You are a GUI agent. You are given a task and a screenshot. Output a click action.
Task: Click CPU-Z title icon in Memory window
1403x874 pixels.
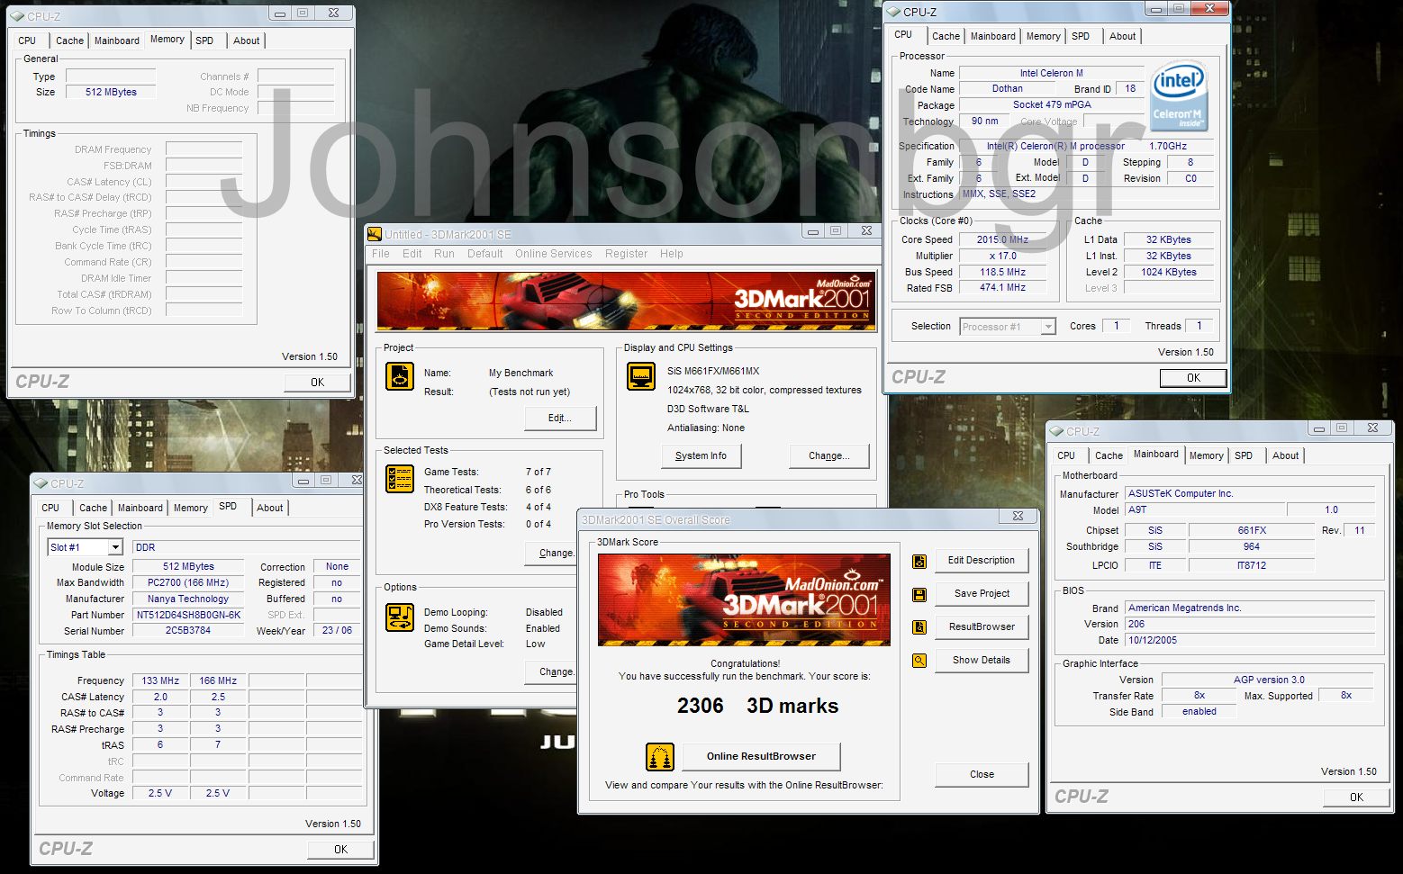17,16
